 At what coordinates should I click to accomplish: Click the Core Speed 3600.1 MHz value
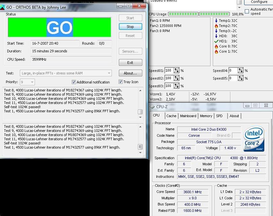tap(193, 192)
